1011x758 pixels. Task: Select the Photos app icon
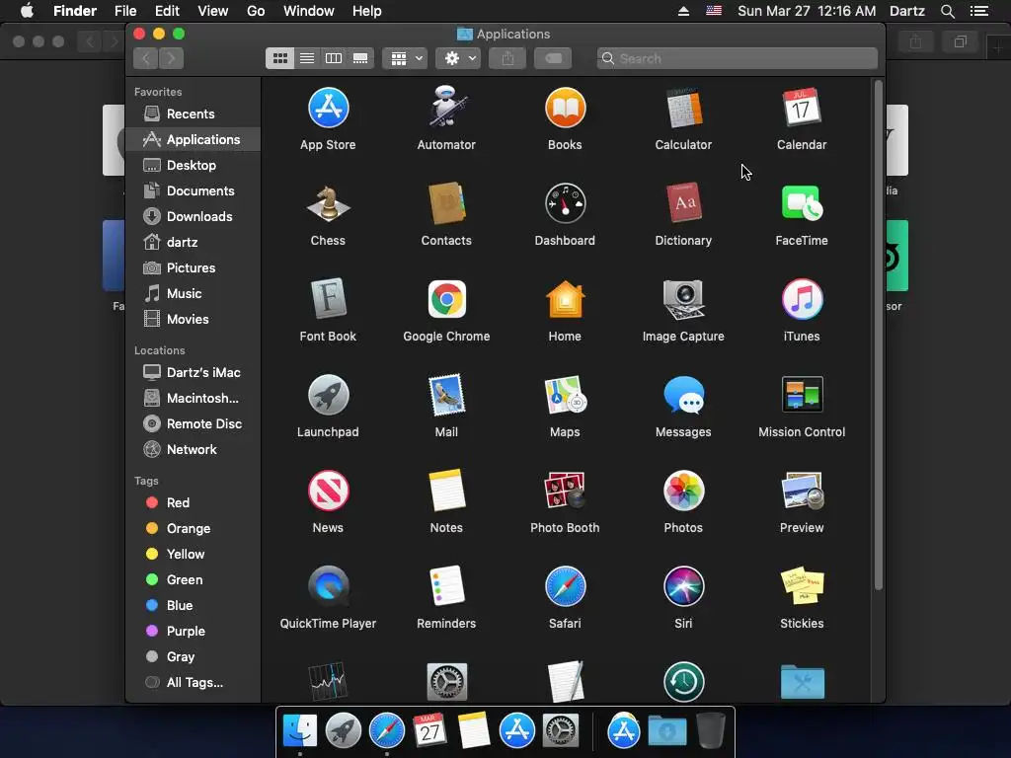click(x=683, y=491)
